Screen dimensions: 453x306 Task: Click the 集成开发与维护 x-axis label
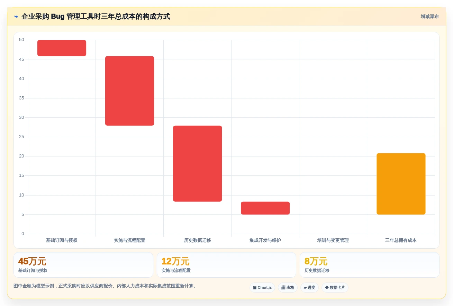pos(265,240)
